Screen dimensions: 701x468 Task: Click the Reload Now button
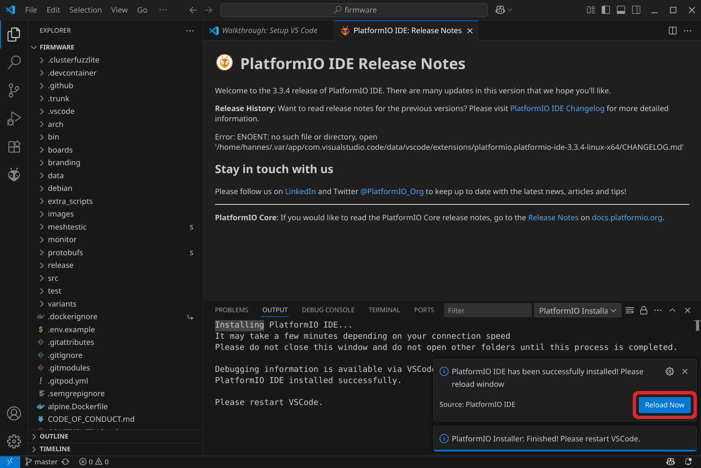pos(664,405)
